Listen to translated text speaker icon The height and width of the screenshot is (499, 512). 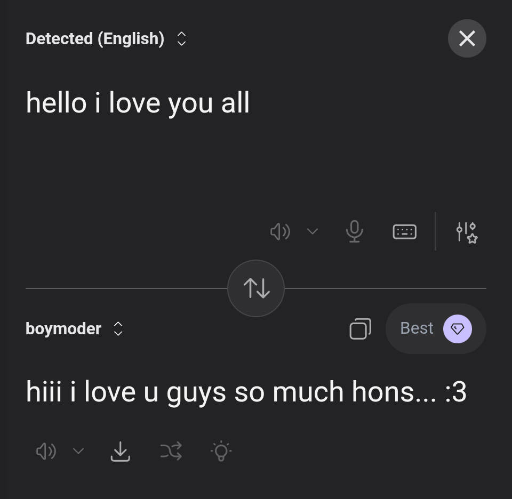click(46, 451)
